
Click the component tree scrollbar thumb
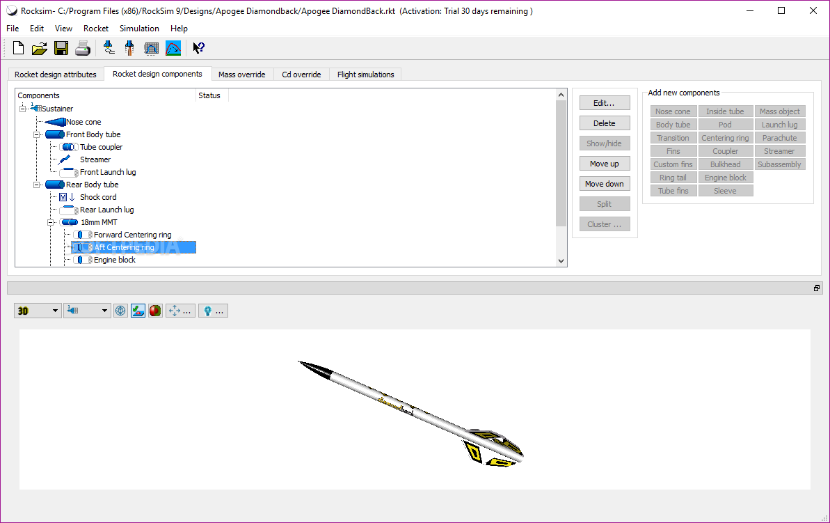tap(561, 163)
